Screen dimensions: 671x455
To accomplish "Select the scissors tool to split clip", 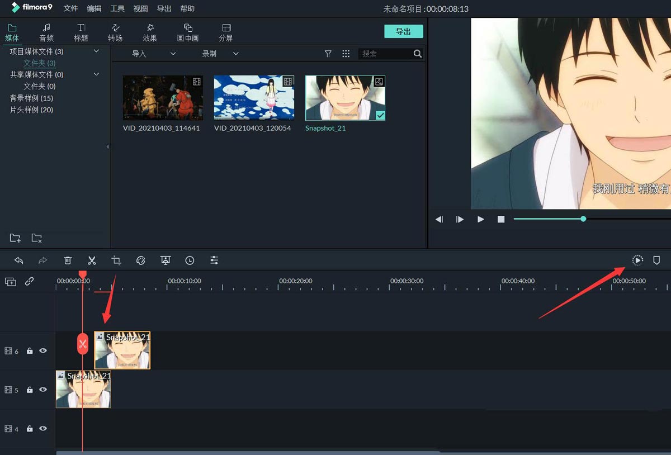I will point(92,260).
